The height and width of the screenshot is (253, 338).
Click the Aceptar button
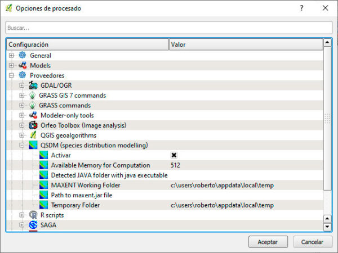(x=268, y=242)
